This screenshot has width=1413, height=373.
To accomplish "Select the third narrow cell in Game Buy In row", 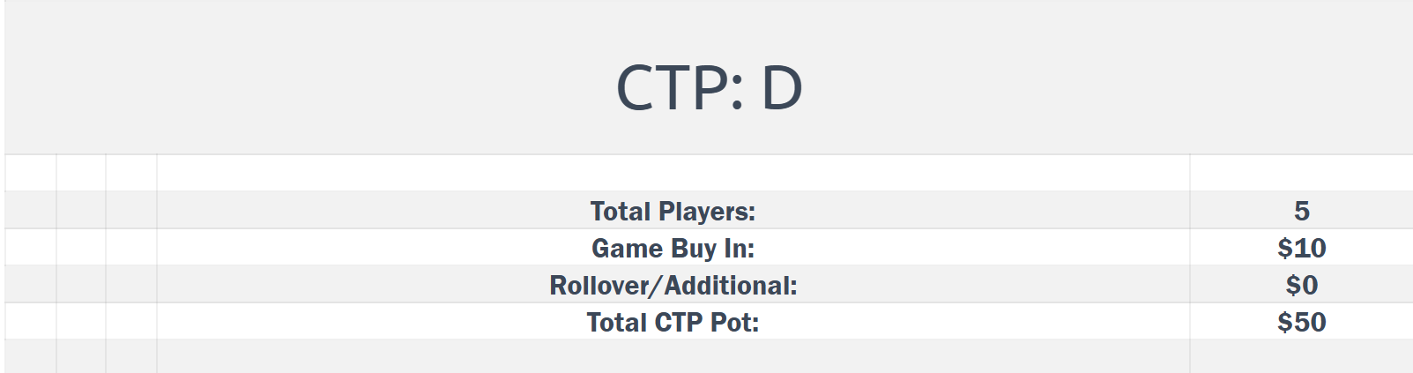I will 131,248.
